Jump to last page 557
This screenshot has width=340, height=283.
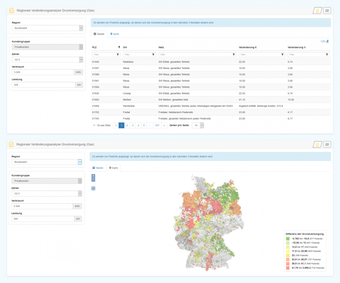point(157,125)
